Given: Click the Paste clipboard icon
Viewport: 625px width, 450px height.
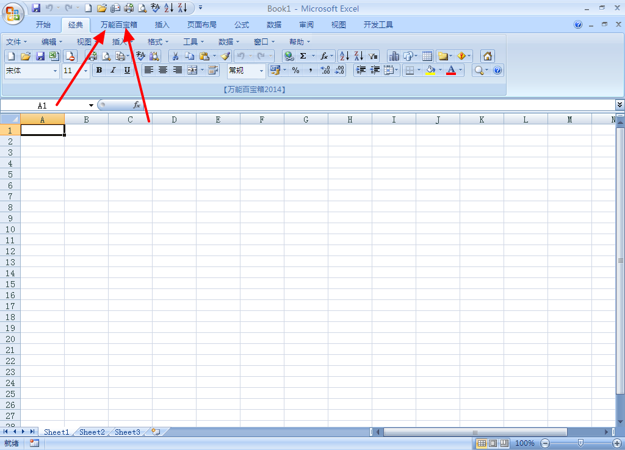Looking at the screenshot, I should [204, 56].
